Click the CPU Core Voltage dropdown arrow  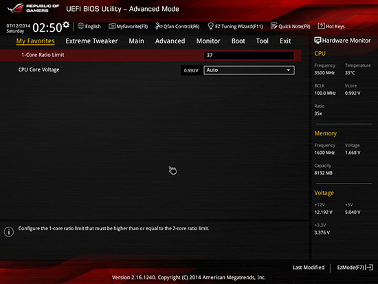[289, 70]
